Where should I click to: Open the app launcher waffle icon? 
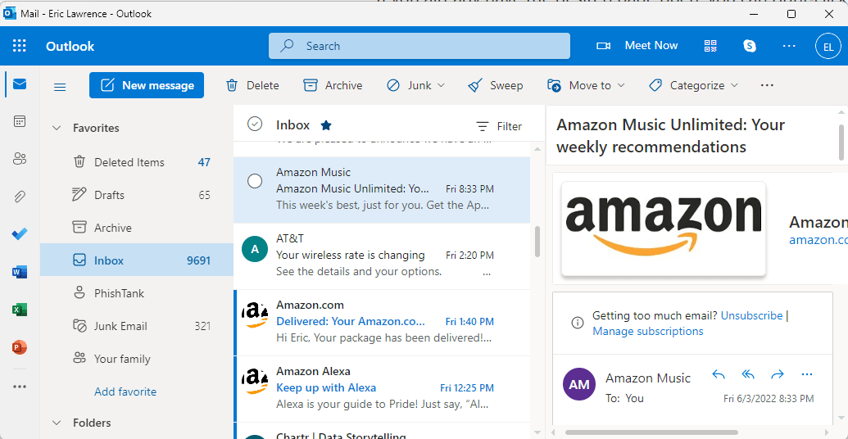pyautogui.click(x=20, y=46)
